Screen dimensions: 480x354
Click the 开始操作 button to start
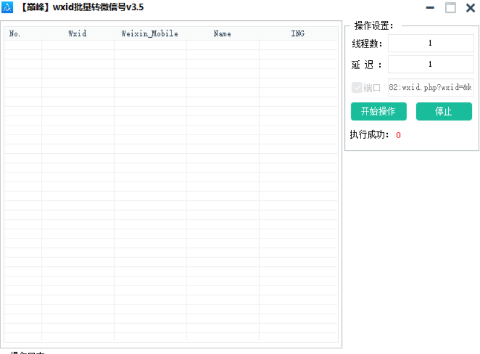point(379,111)
